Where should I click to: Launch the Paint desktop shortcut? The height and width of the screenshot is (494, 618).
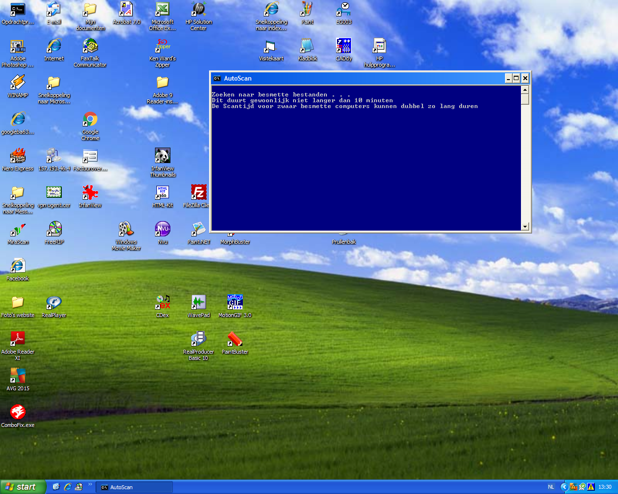click(308, 14)
